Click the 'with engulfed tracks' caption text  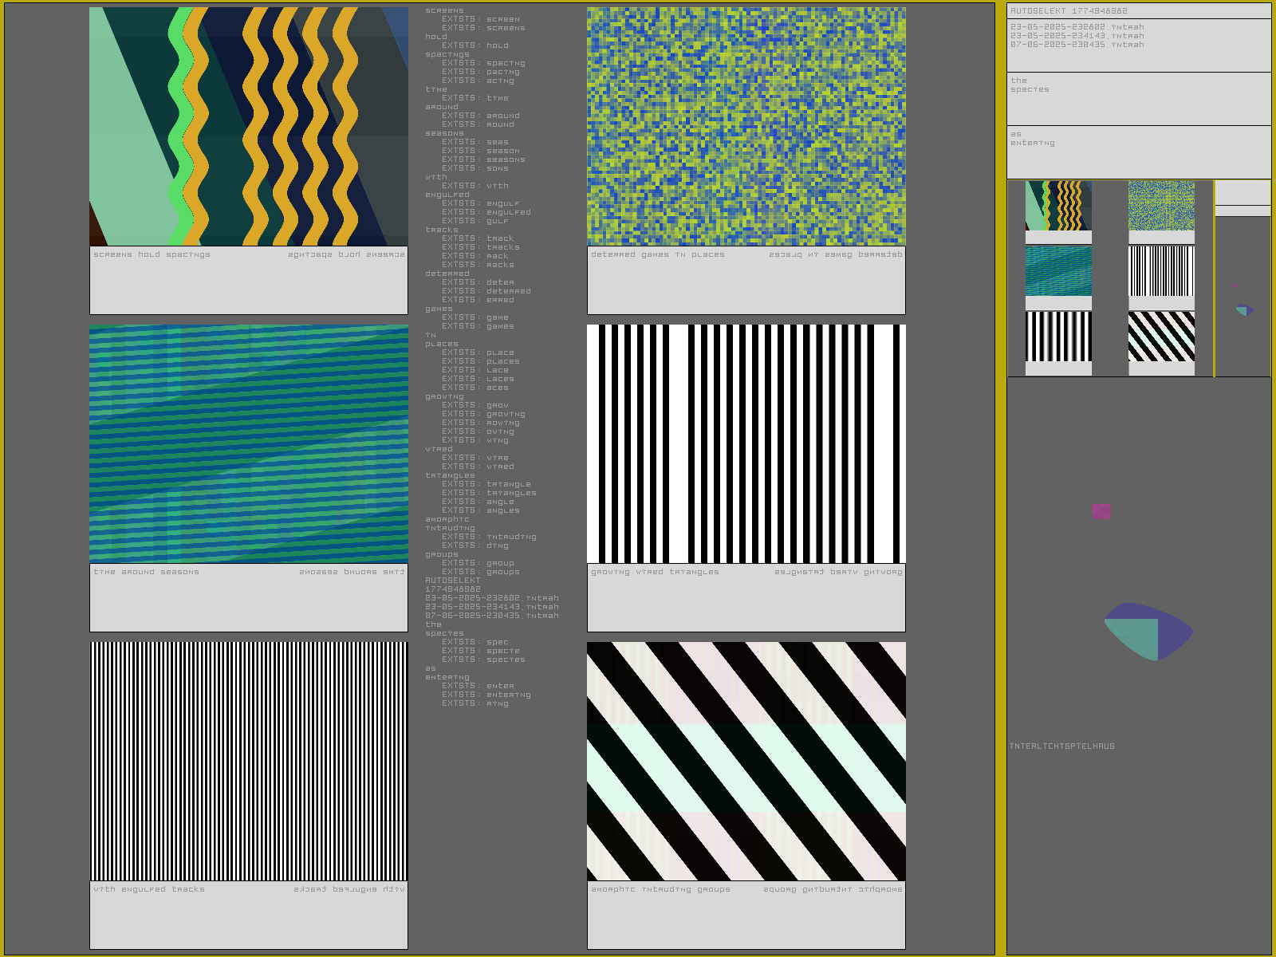pyautogui.click(x=149, y=889)
